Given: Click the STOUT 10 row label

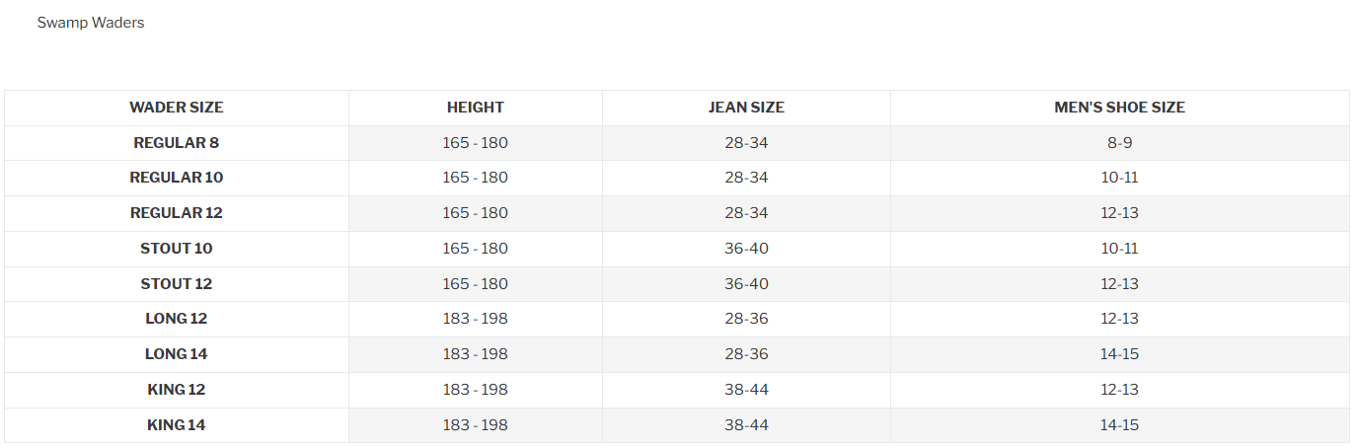Looking at the screenshot, I should (x=177, y=249).
